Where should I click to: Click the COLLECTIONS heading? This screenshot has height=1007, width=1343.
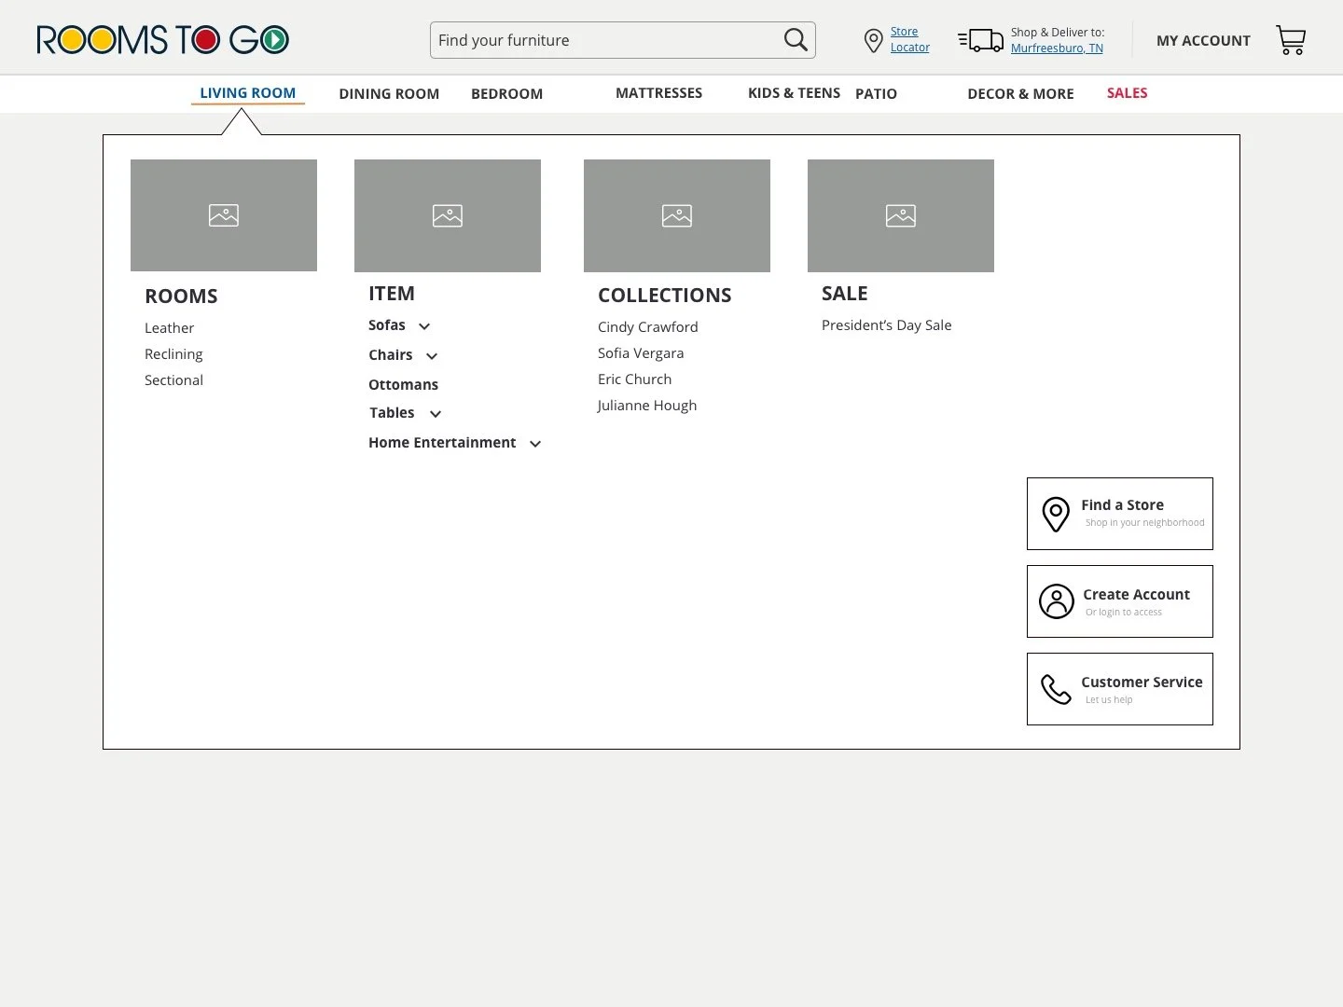pos(665,296)
